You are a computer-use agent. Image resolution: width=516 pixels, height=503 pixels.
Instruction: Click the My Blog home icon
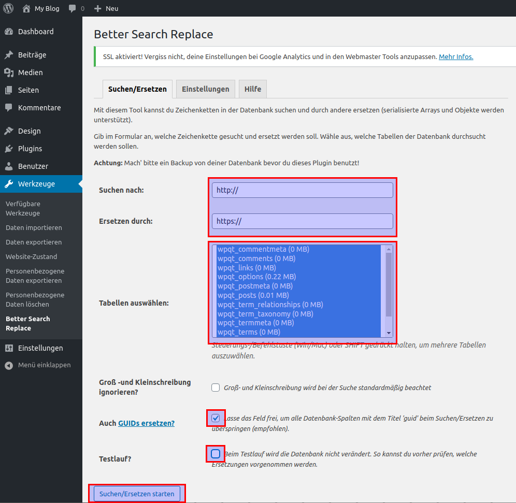click(26, 8)
